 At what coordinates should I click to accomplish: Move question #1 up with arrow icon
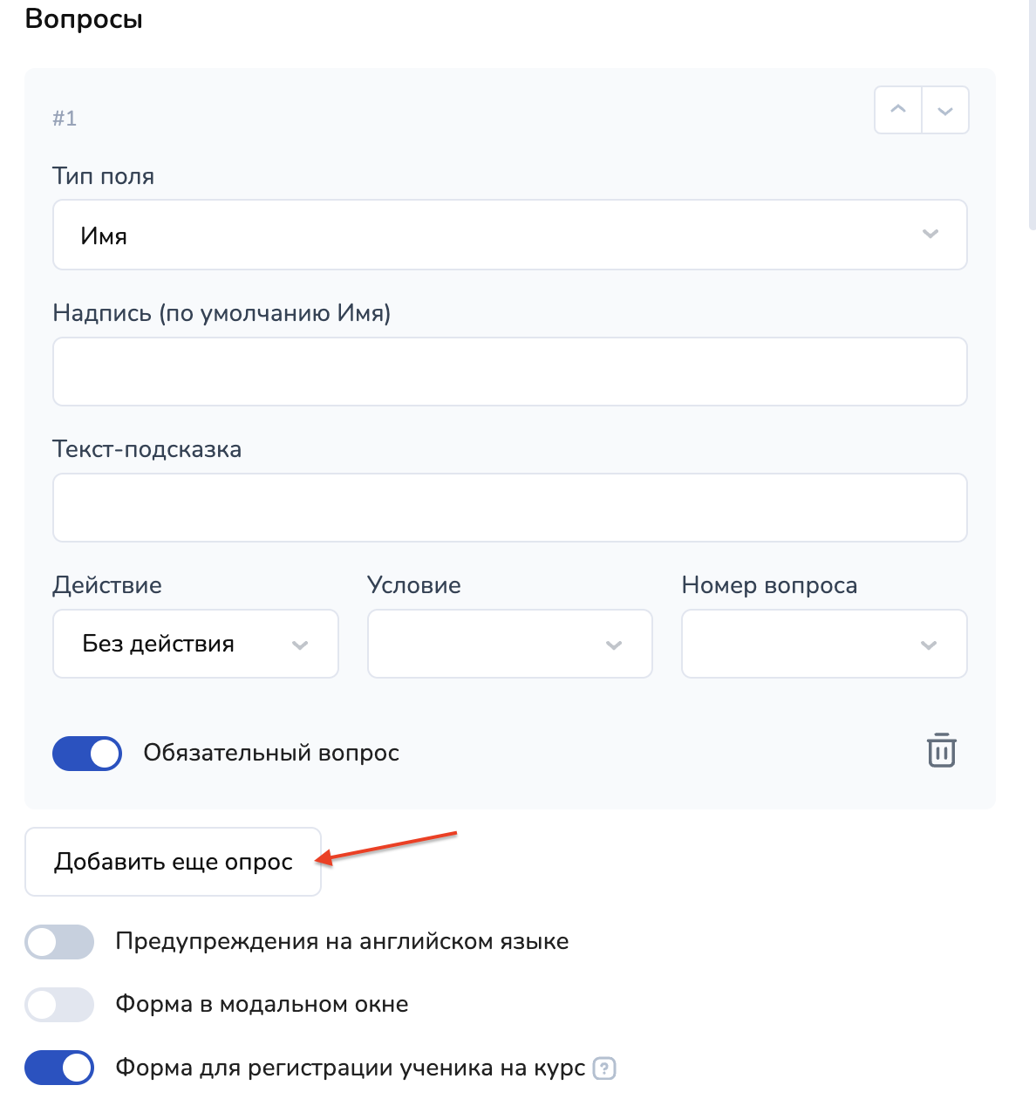[x=898, y=110]
